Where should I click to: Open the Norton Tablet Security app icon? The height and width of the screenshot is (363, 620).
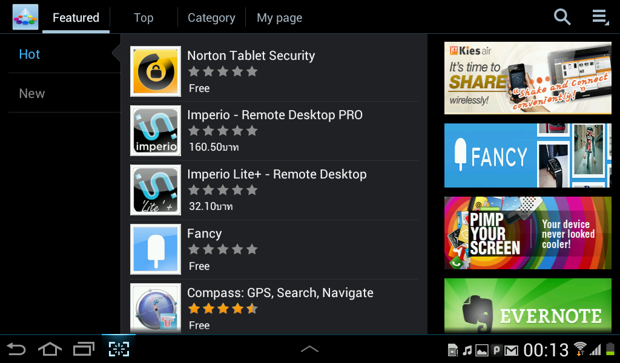click(x=156, y=71)
